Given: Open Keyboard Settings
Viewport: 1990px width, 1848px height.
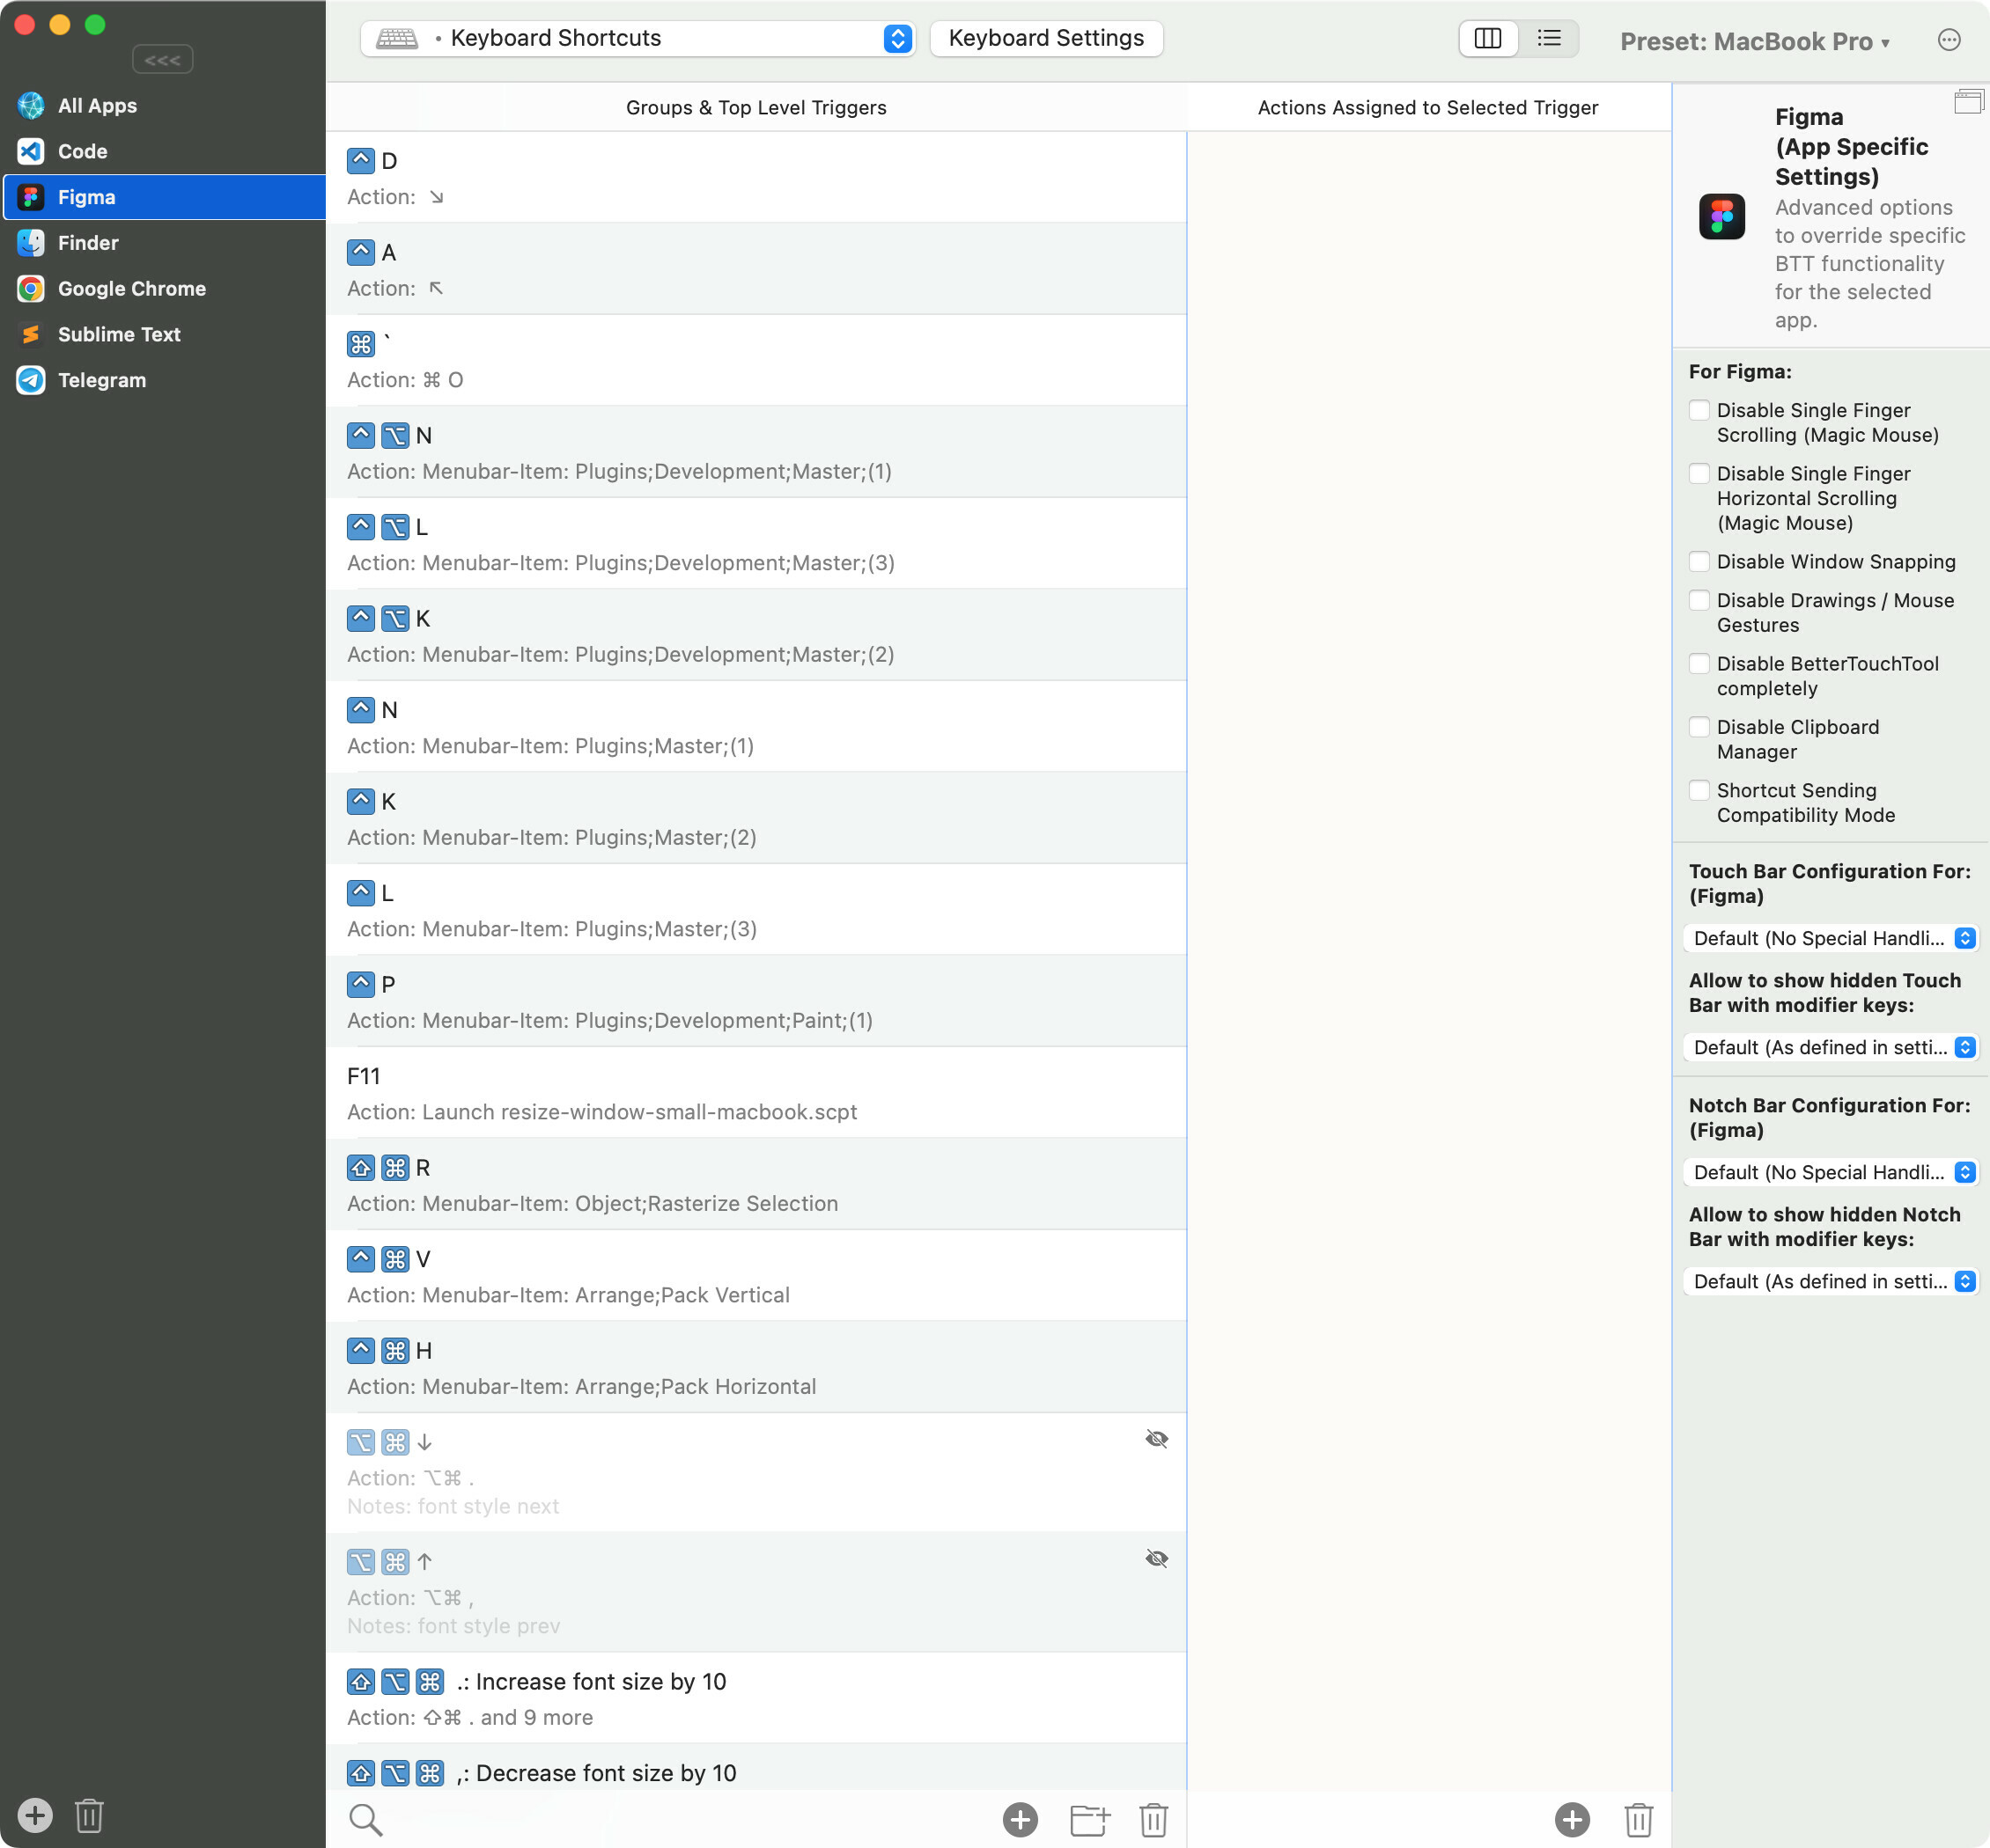Looking at the screenshot, I should (x=1045, y=38).
